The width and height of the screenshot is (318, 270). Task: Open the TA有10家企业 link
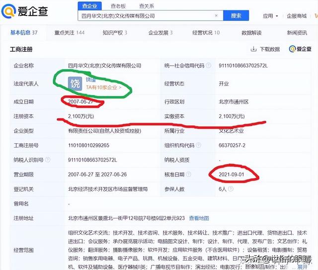[x=104, y=88]
